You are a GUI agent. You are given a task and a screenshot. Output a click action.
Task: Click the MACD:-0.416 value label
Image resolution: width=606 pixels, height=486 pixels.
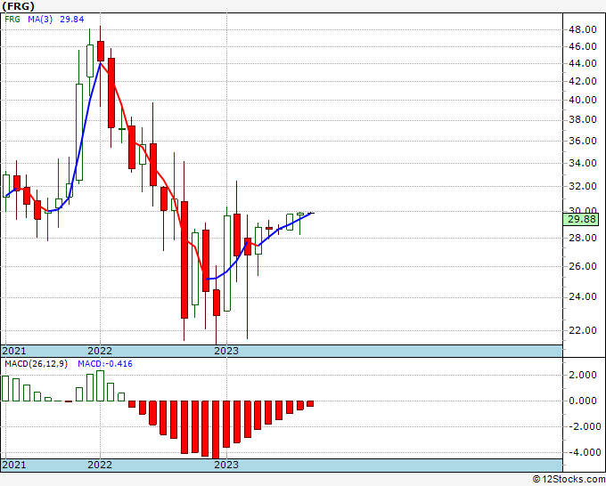(x=105, y=364)
